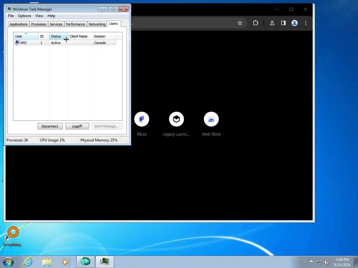358x268 pixels.
Task: Sort by the User column header
Action: click(x=26, y=36)
